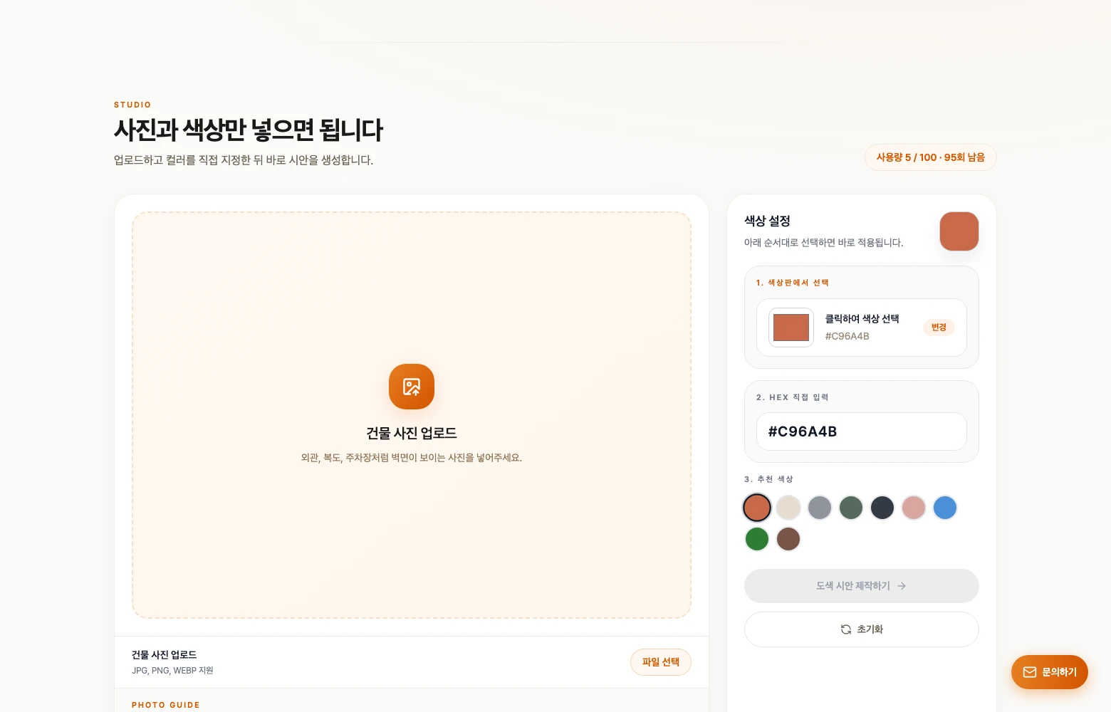Click the STUDIO label above the title
The width and height of the screenshot is (1111, 712).
[x=132, y=105]
